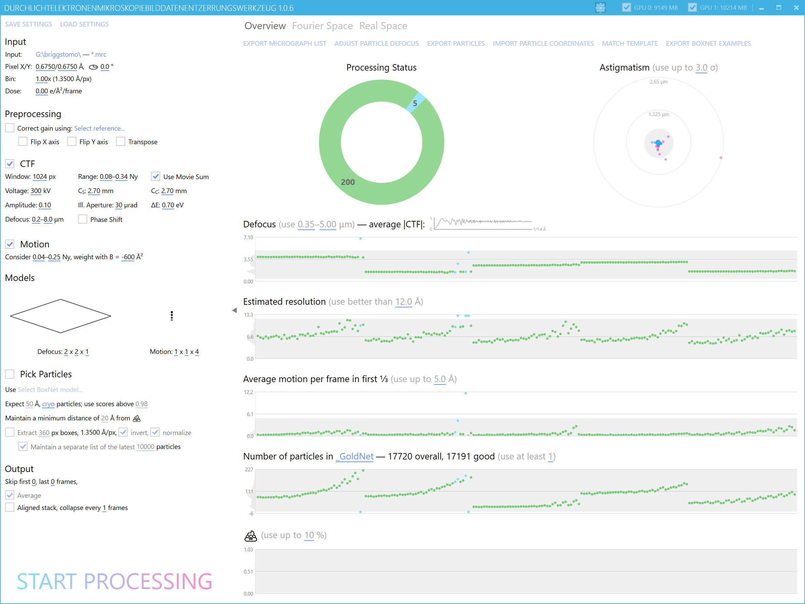The image size is (805, 604).
Task: Click the blue segment in Processing Status donut
Action: [416, 102]
